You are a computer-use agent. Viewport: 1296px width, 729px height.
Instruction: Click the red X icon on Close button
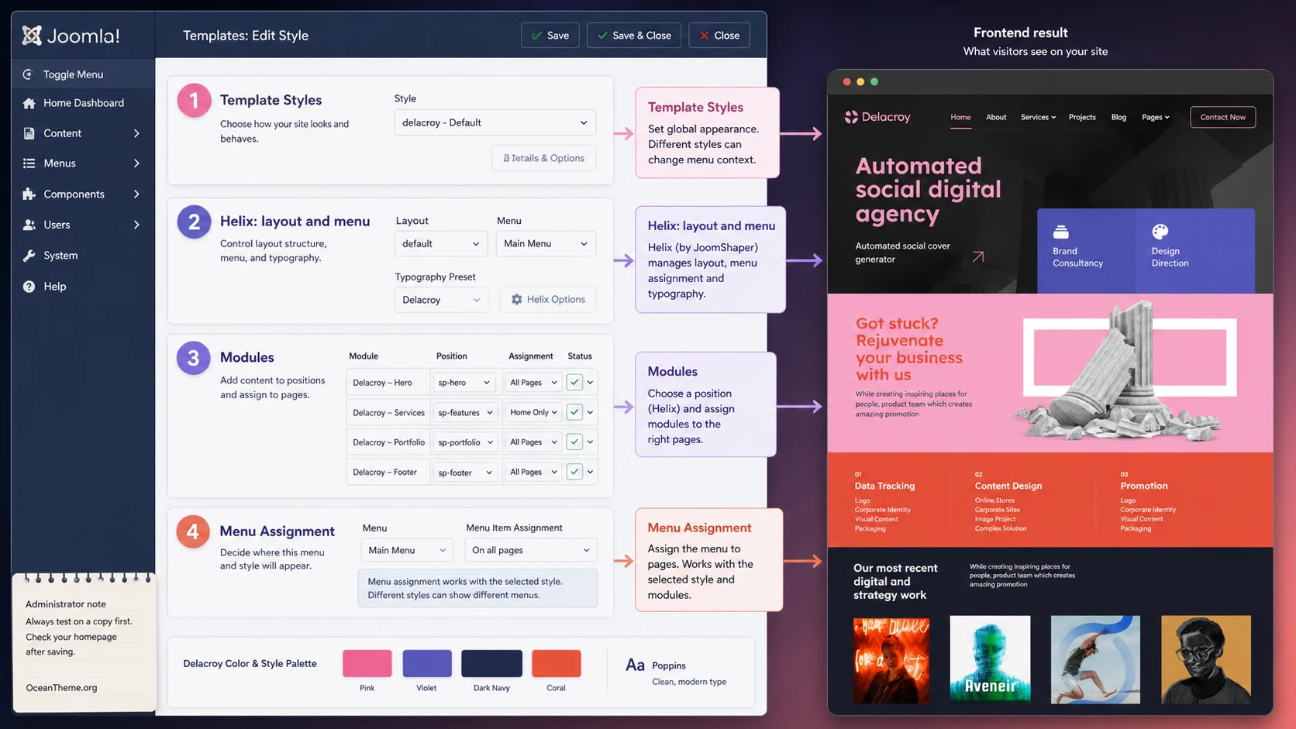[x=704, y=36]
